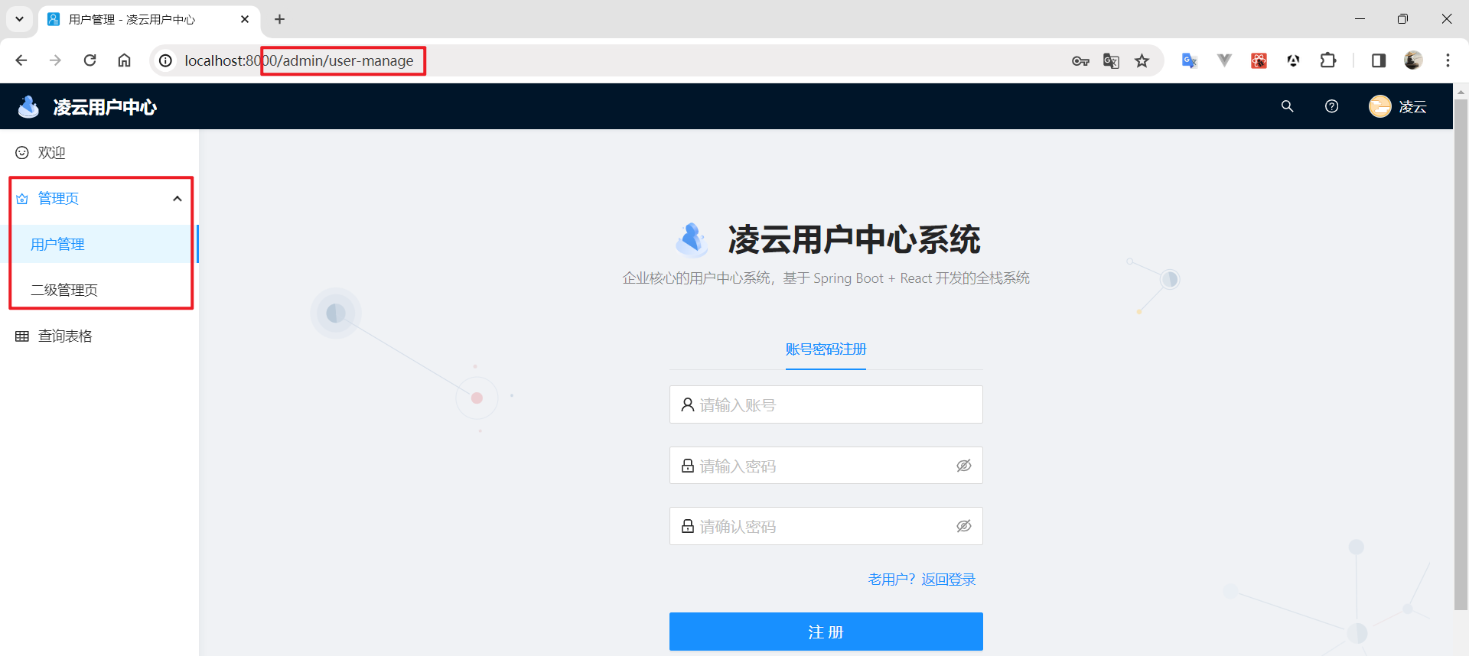Bookmark this page with star icon
The height and width of the screenshot is (656, 1469).
(1142, 60)
